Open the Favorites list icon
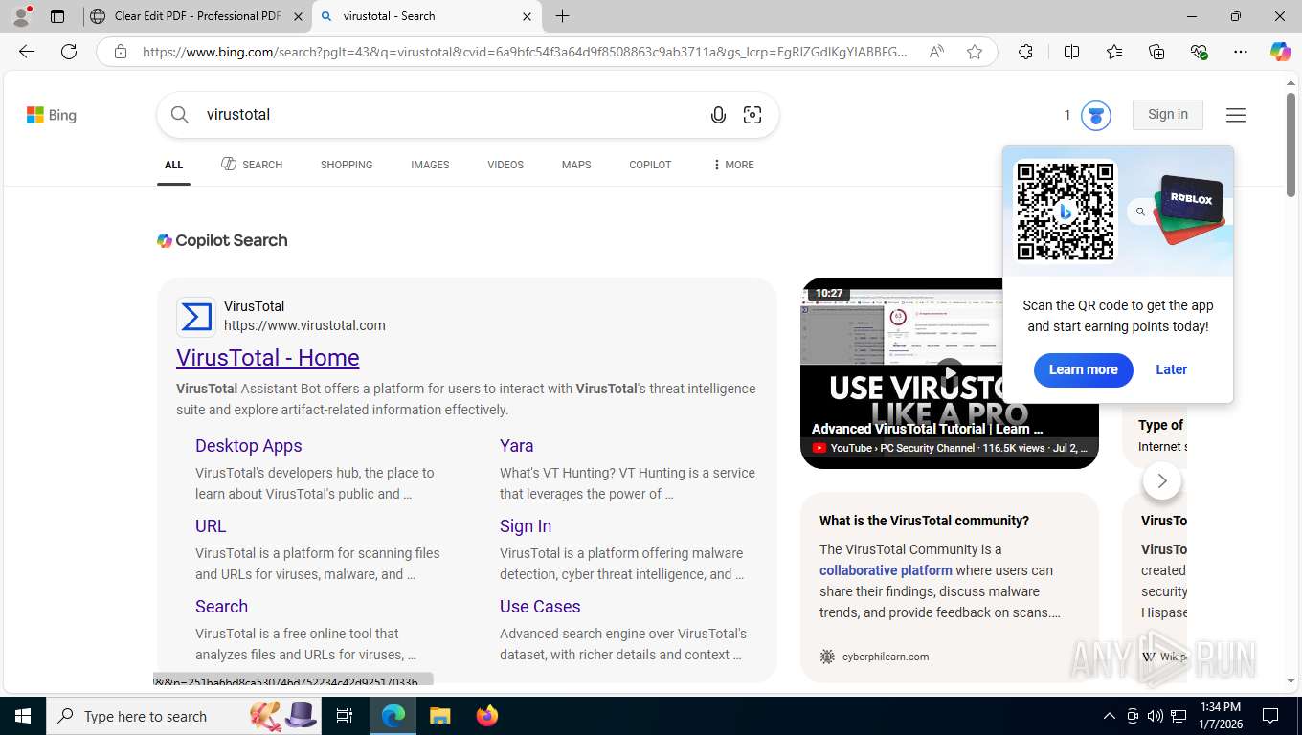This screenshot has width=1302, height=735. (1114, 52)
